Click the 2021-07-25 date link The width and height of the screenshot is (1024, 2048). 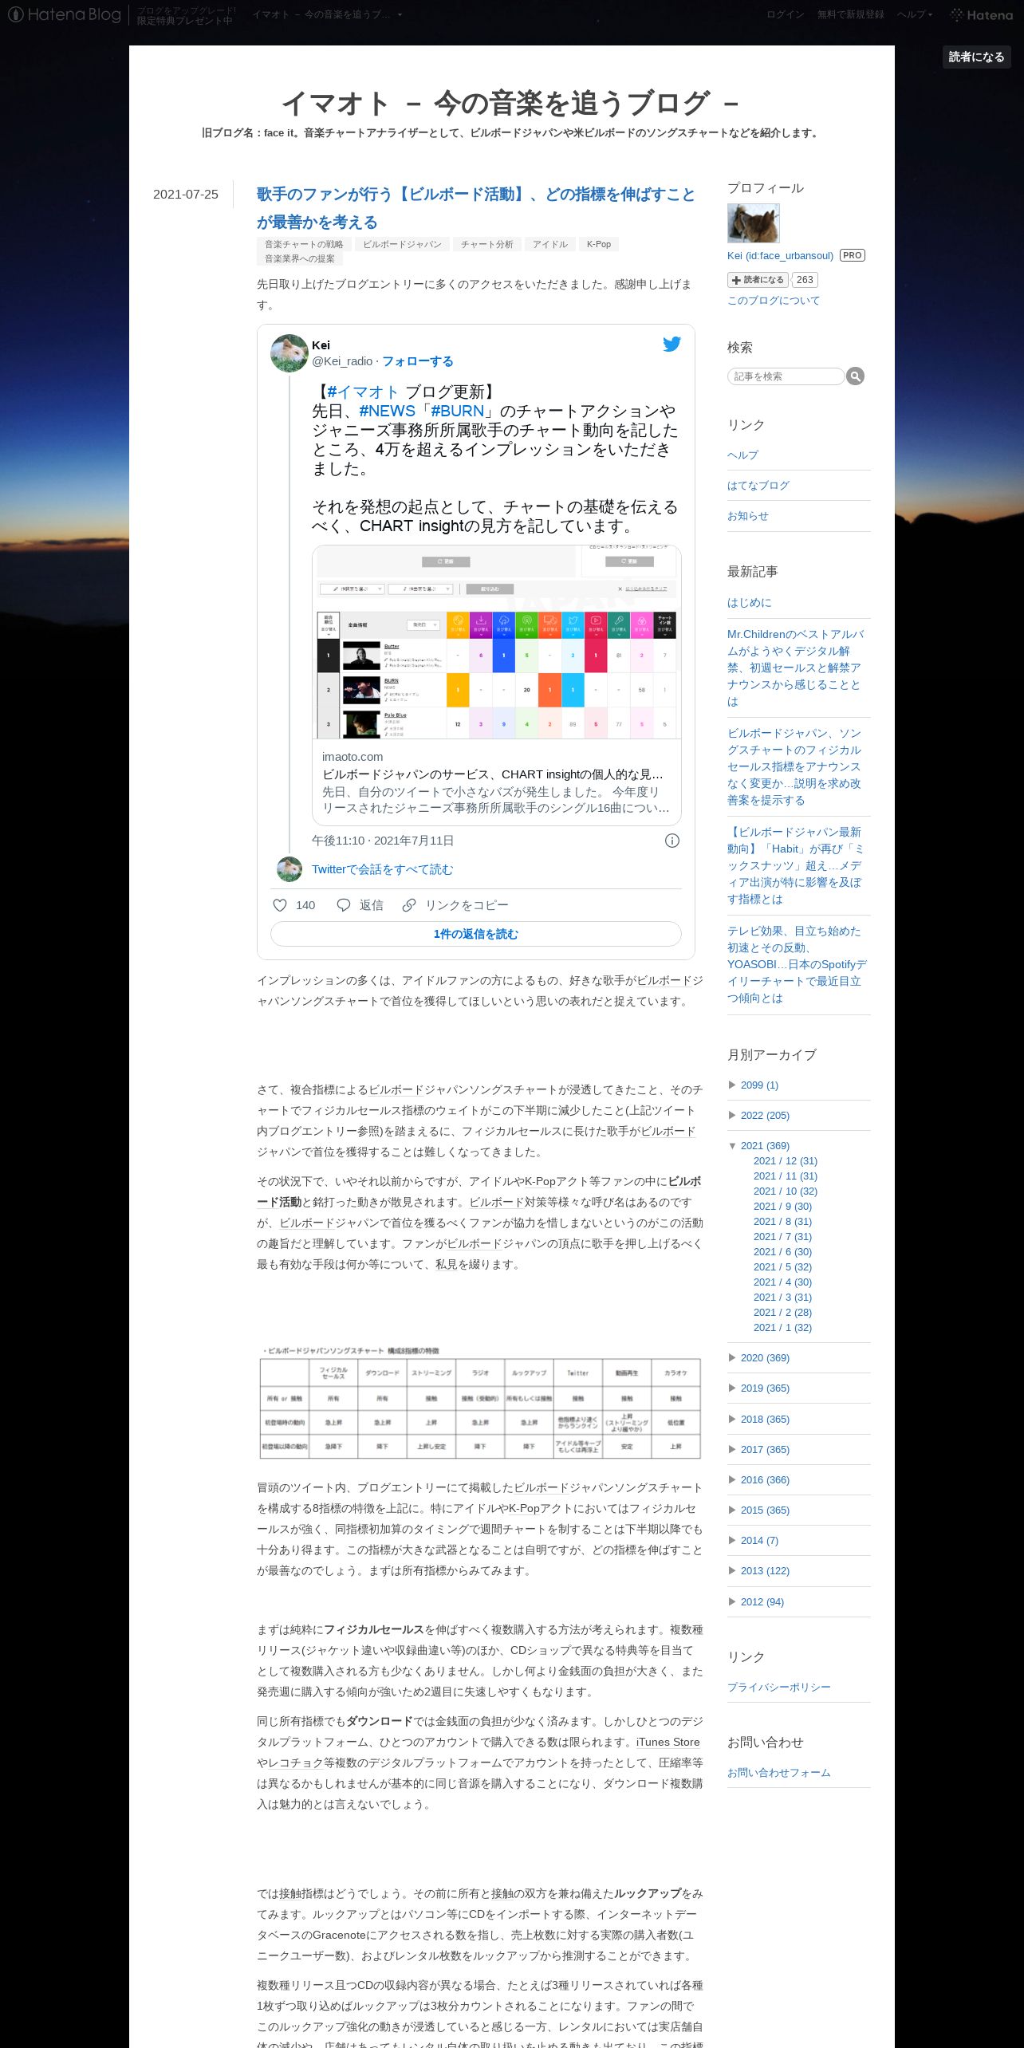pos(186,195)
